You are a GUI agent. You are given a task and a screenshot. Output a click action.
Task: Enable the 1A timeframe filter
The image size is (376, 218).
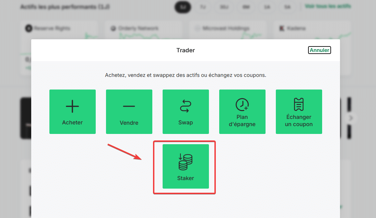coord(267,7)
